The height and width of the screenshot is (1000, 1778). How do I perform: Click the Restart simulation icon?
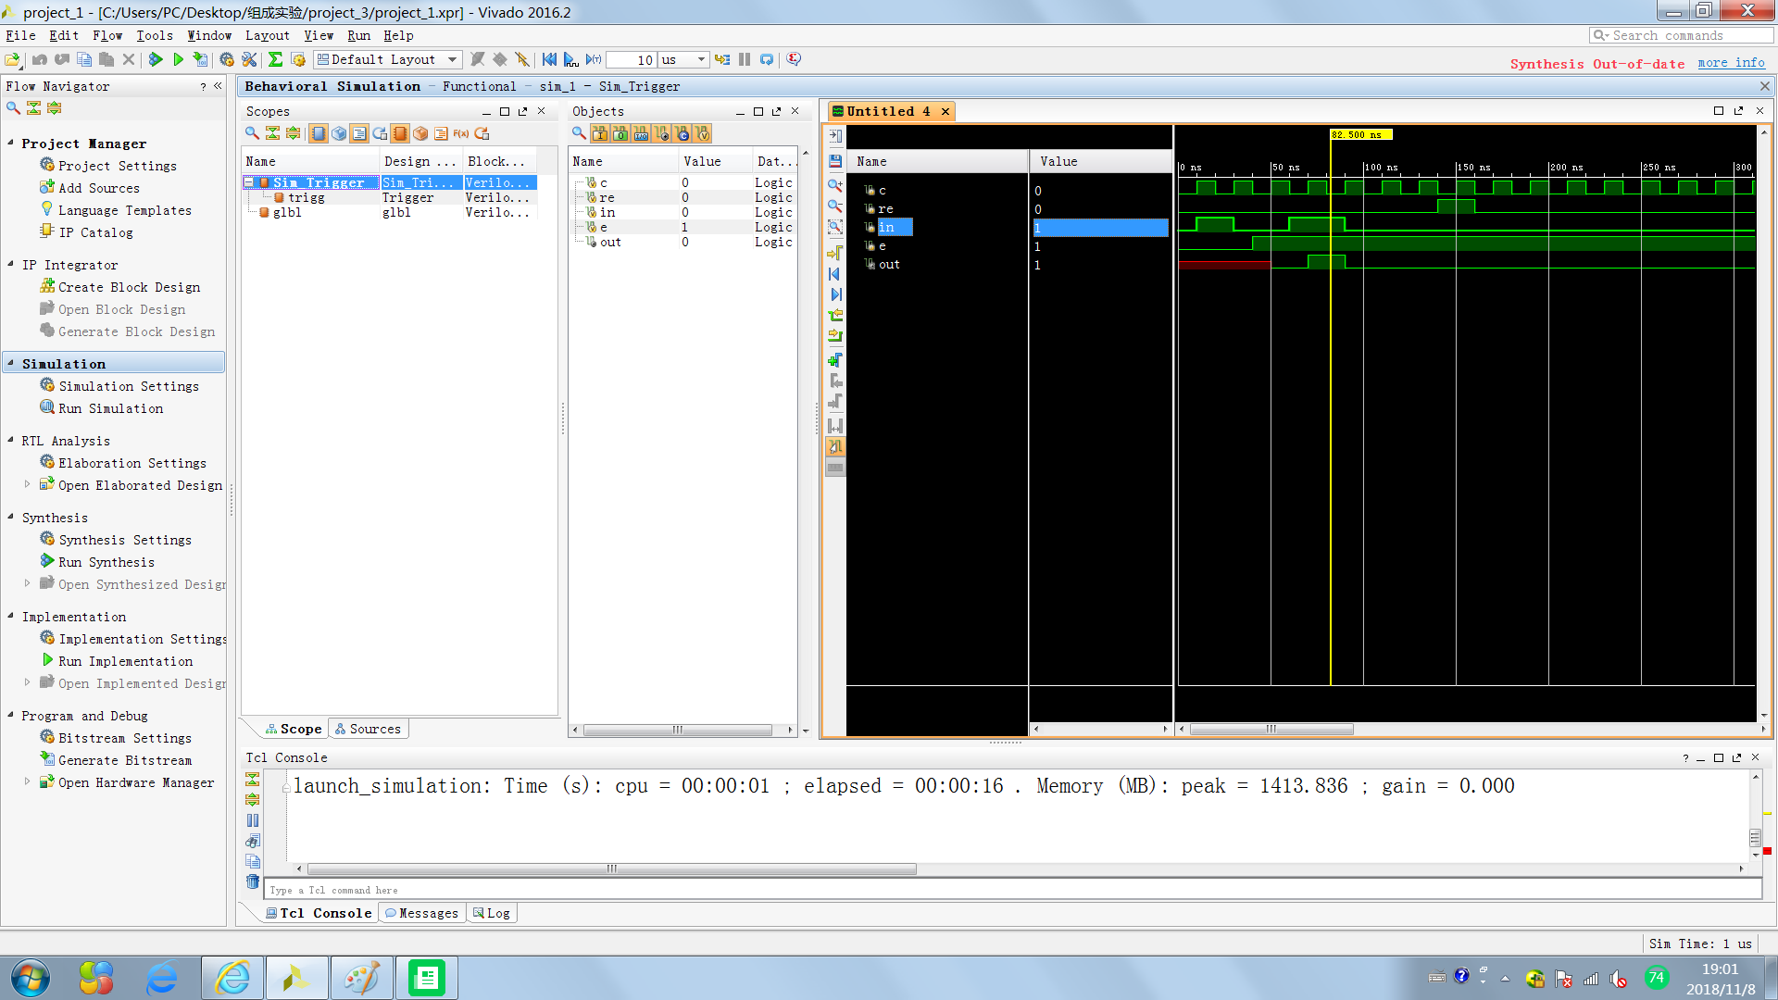pos(549,59)
